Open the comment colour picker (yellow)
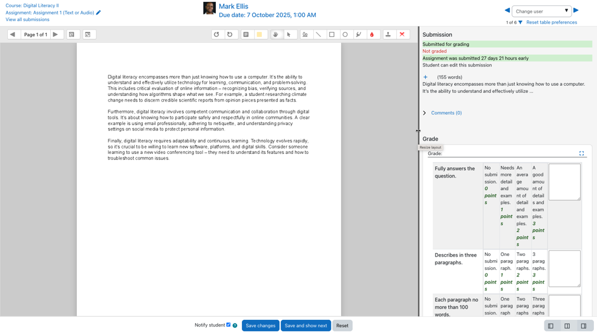 [259, 34]
